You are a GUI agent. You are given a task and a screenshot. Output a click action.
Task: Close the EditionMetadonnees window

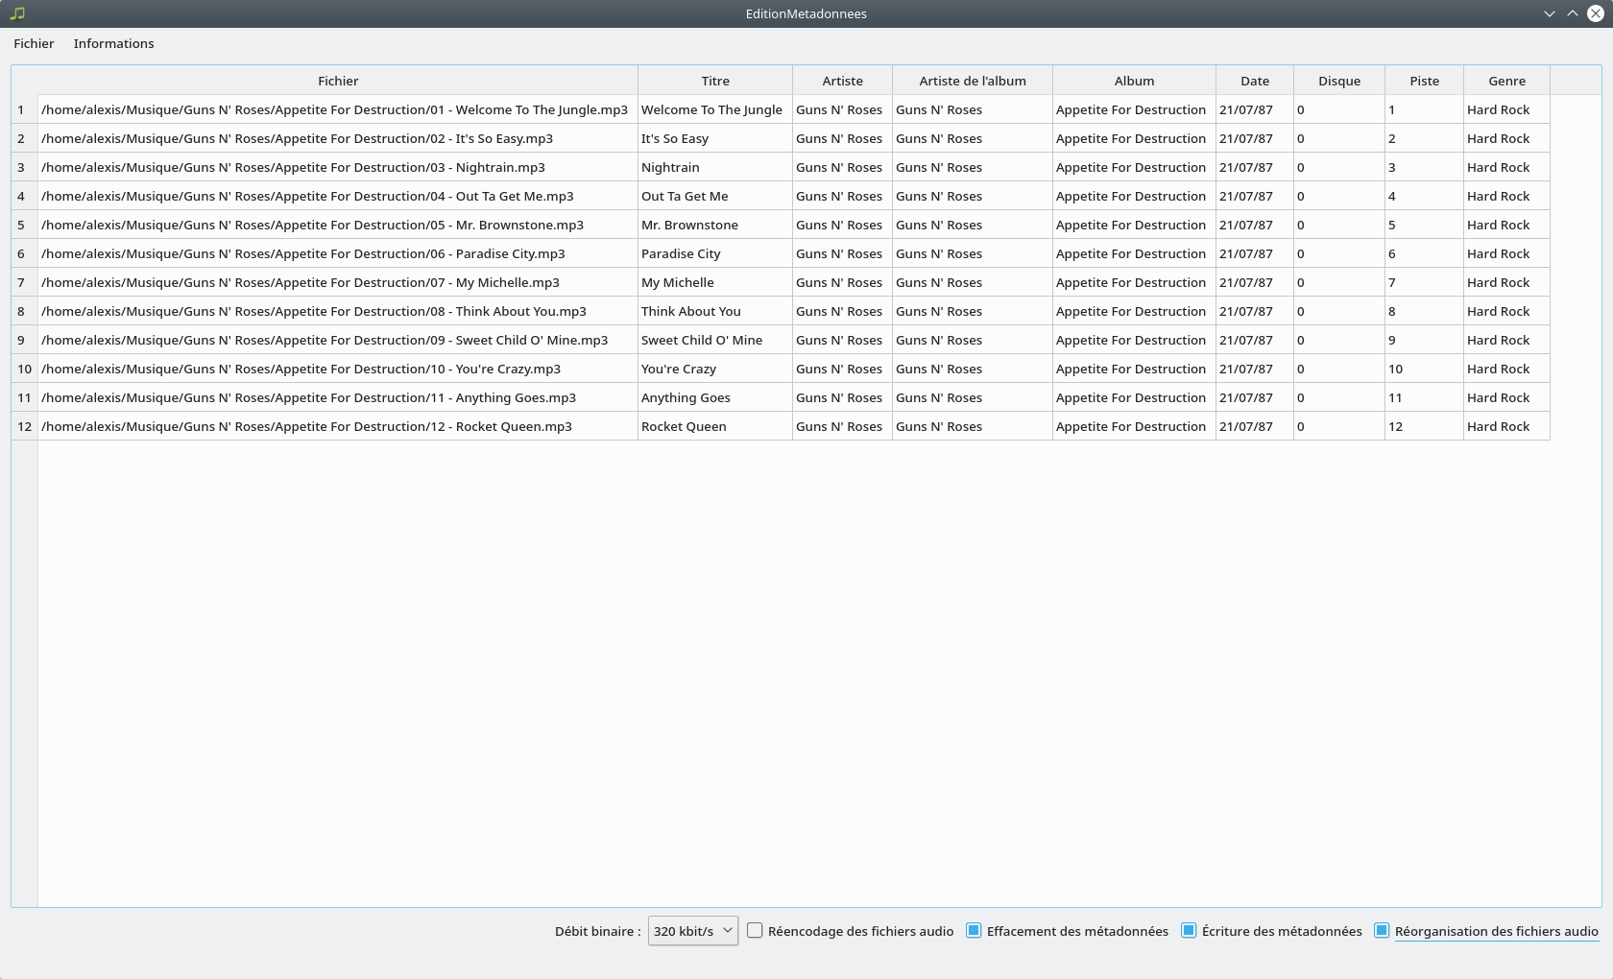point(1596,13)
